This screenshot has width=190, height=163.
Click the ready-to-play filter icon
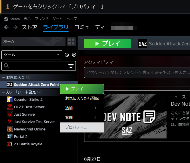tap(74, 55)
